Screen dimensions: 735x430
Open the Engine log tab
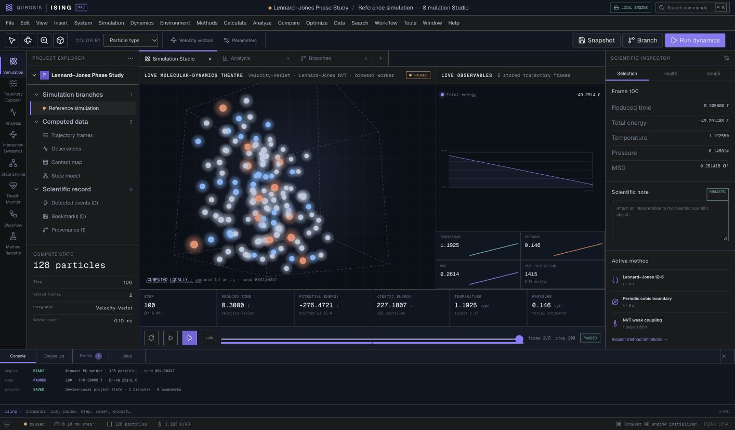[x=54, y=356]
